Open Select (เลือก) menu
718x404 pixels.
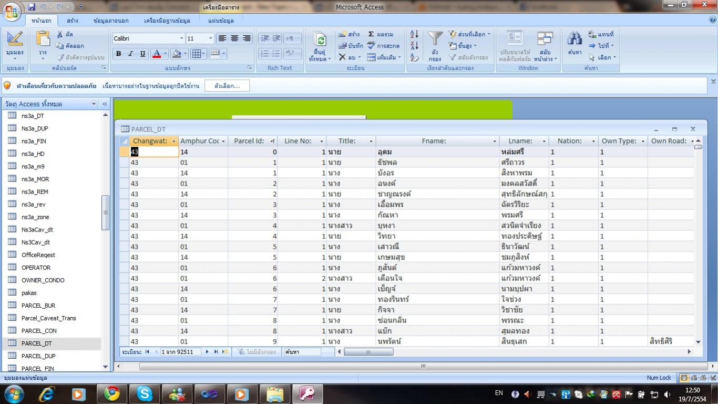[602, 57]
